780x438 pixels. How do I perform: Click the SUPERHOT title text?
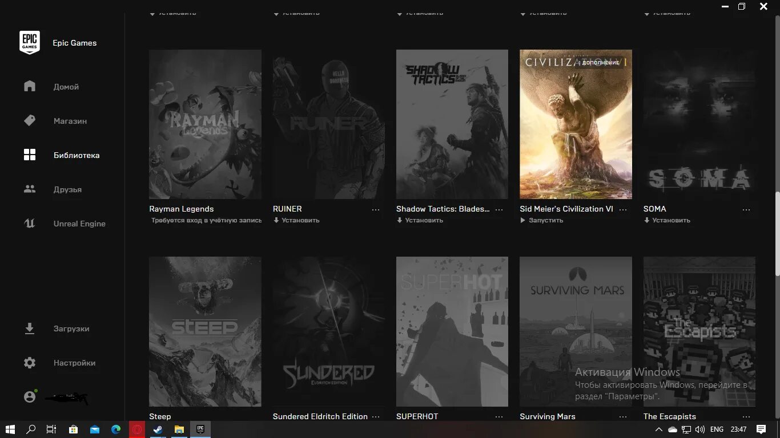[x=417, y=416]
